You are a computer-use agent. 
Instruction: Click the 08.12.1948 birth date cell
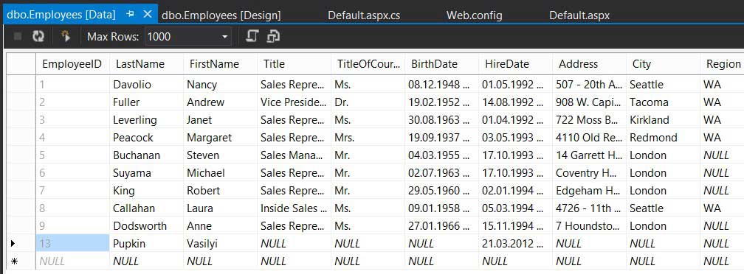[441, 85]
